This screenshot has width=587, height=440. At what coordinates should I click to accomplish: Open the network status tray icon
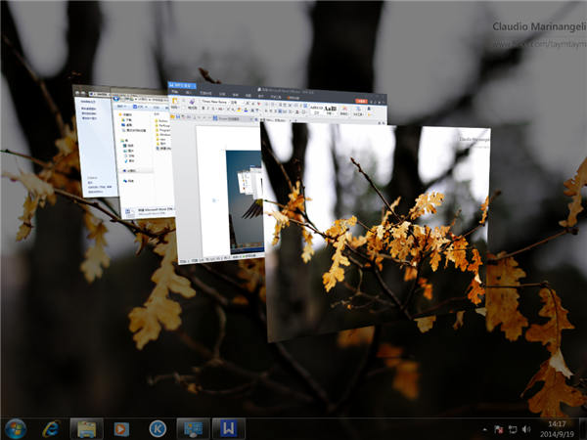[x=513, y=429]
